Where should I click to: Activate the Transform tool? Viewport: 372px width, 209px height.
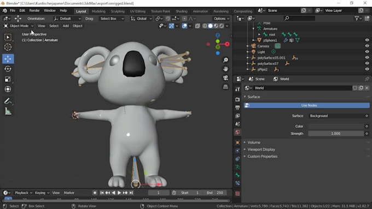coord(8,89)
